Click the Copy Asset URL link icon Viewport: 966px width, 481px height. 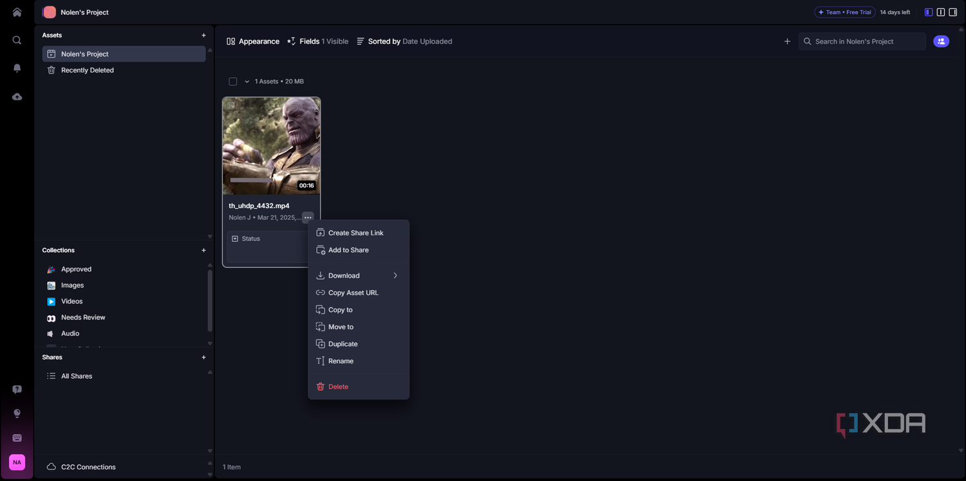tap(320, 293)
